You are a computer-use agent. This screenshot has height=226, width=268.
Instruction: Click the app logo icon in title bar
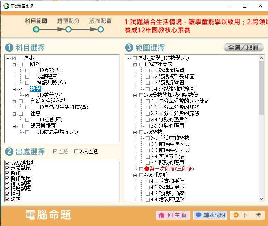tap(6, 6)
